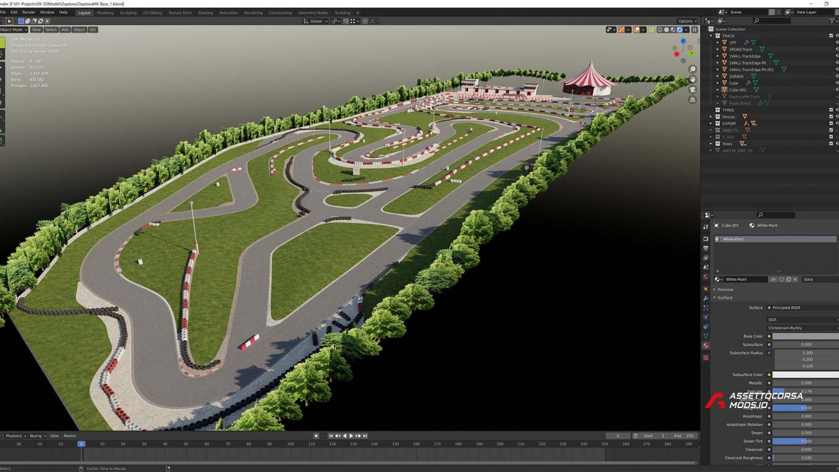This screenshot has height=472, width=839.
Task: Open the Object properties tab icon
Action: click(x=706, y=289)
